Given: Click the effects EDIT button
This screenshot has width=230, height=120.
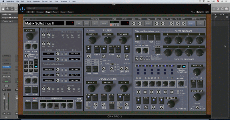Looking at the screenshot, I should click(x=191, y=24).
